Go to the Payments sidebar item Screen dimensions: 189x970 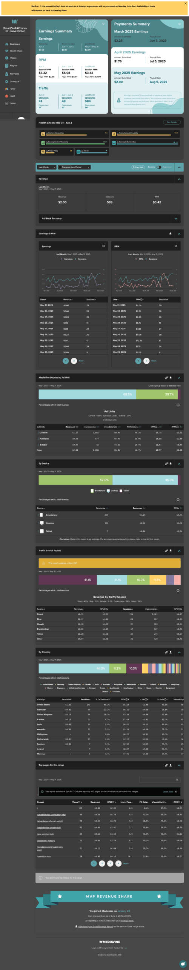pyautogui.click(x=14, y=74)
